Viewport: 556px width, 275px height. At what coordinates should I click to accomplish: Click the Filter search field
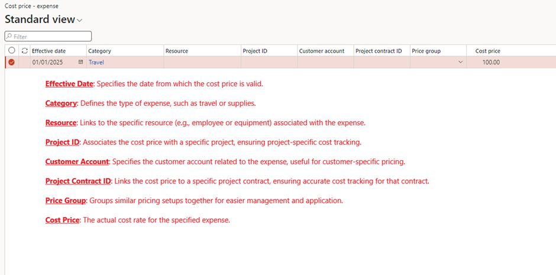click(x=48, y=36)
